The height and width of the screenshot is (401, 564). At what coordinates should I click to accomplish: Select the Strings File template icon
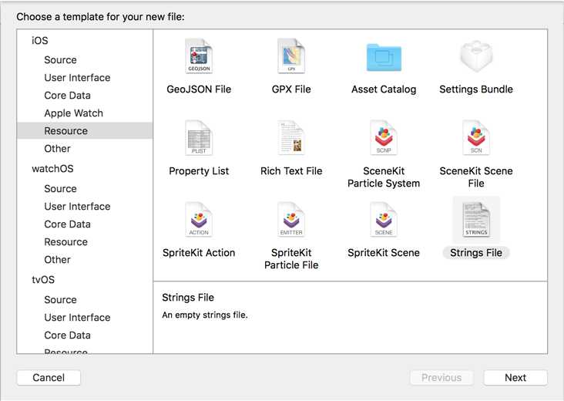pyautogui.click(x=476, y=220)
